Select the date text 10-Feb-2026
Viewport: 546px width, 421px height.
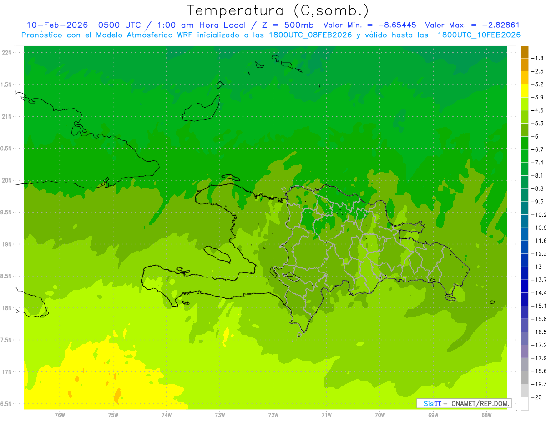pyautogui.click(x=57, y=25)
